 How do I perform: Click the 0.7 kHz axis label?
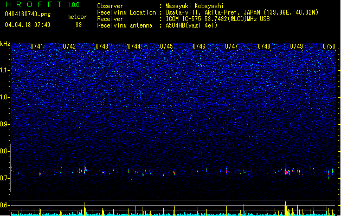click(x=5, y=178)
